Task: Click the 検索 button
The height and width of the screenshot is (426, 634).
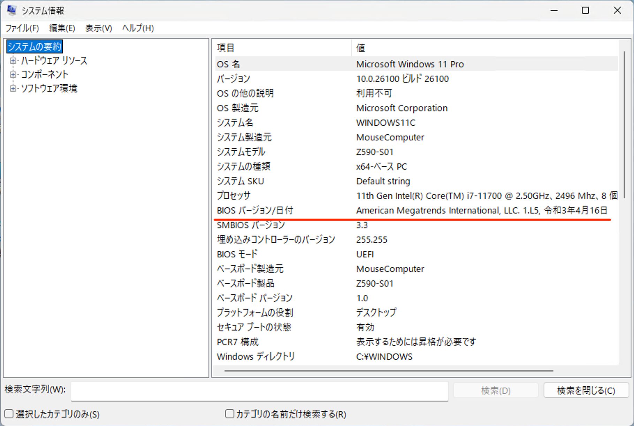Action: 496,390
